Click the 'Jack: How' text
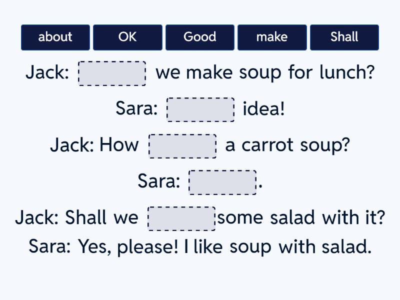 tap(94, 145)
